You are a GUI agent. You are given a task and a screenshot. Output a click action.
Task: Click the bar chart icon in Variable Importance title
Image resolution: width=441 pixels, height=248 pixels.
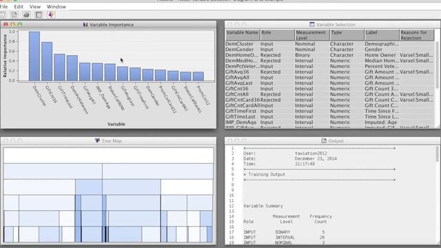(x=85, y=25)
